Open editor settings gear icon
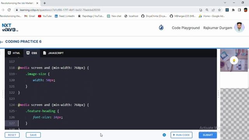The width and height of the screenshot is (249, 140). pos(164,135)
